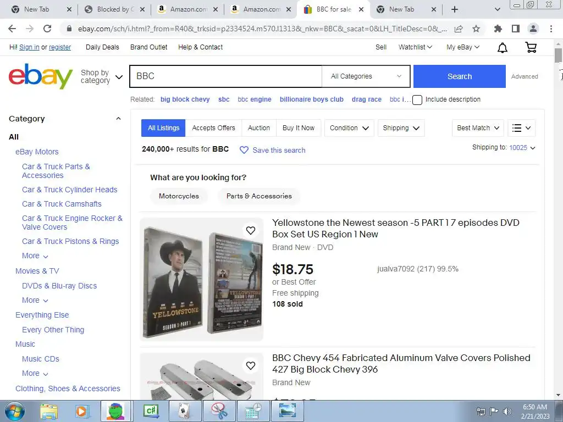Screen dimensions: 563x422
Task: Click the billionaire boys club related search
Action: point(312,99)
